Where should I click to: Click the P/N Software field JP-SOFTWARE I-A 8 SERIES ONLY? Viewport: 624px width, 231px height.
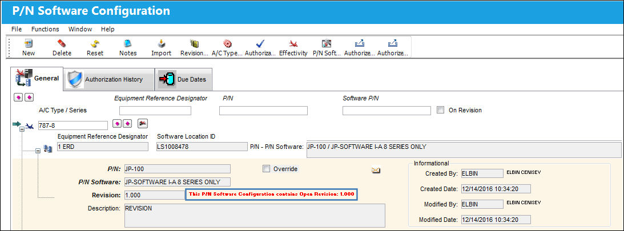coord(177,182)
